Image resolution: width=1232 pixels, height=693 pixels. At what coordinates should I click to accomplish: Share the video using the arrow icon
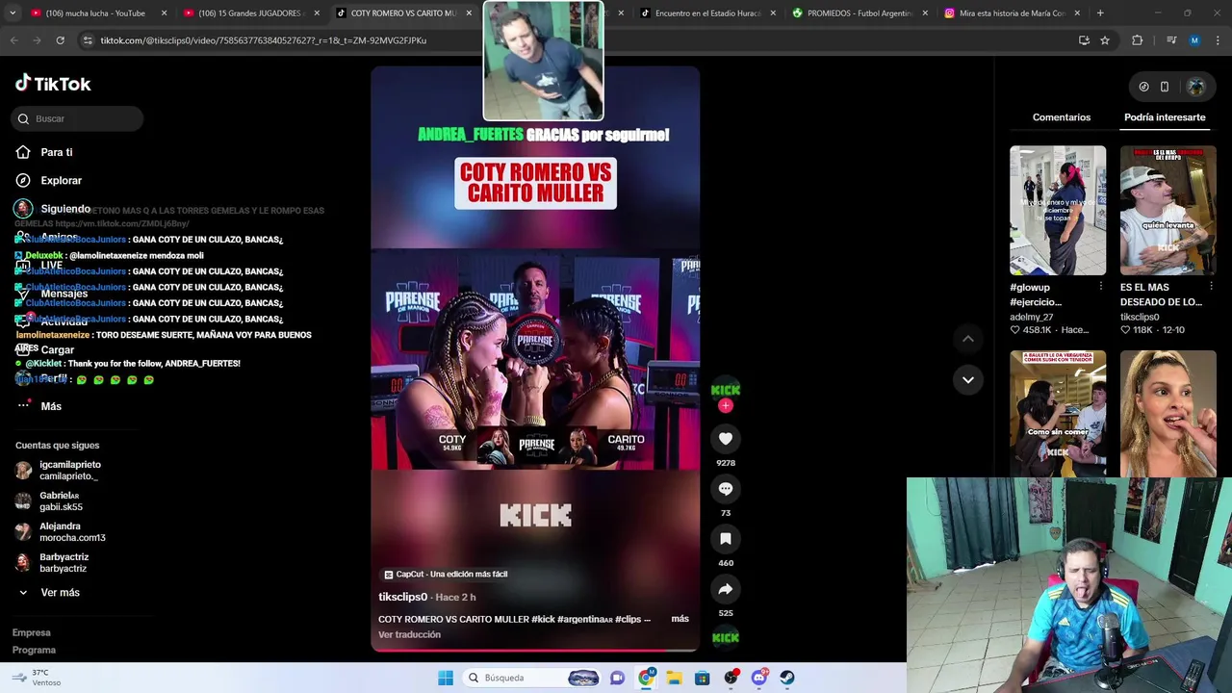(x=726, y=589)
